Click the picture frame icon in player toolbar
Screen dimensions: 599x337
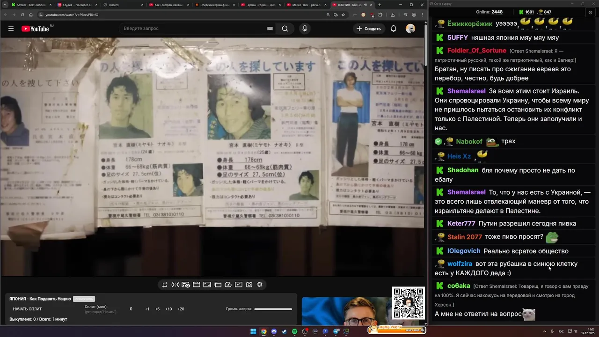(207, 285)
